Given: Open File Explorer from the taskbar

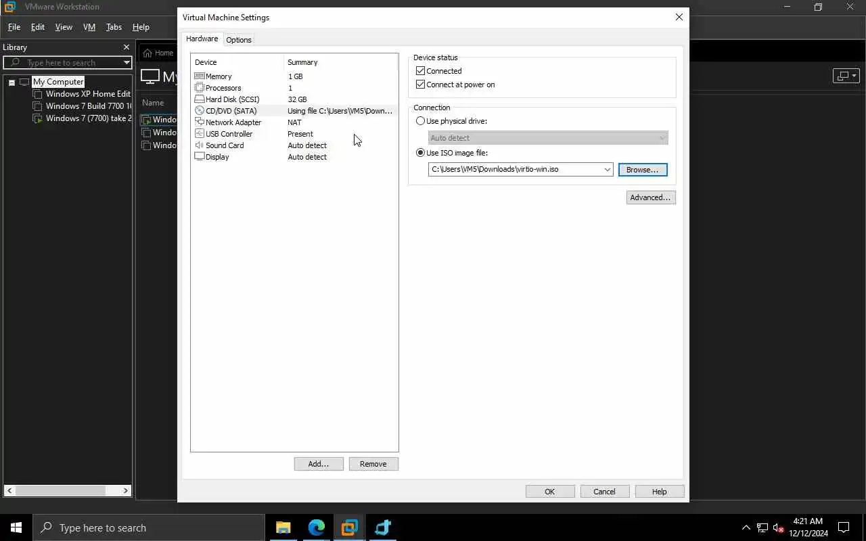Looking at the screenshot, I should point(283,527).
